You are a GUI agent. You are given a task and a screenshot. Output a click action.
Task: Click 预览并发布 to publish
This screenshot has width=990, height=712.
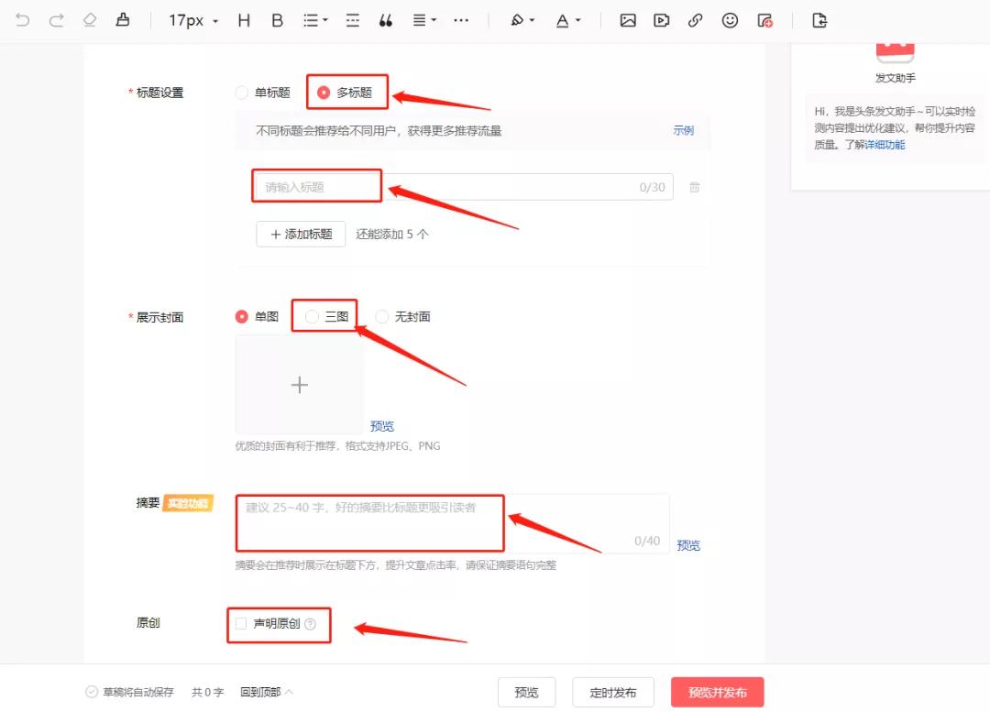719,692
